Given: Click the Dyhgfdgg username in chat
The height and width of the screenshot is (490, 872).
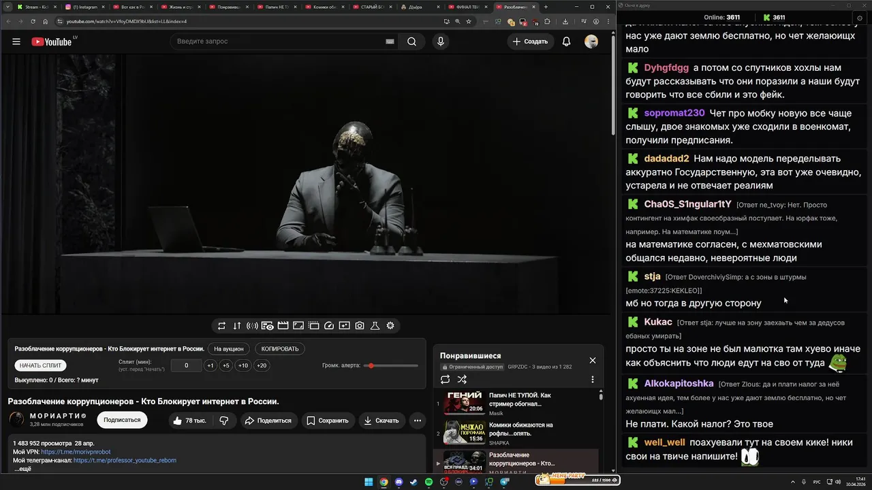Looking at the screenshot, I should (x=666, y=68).
